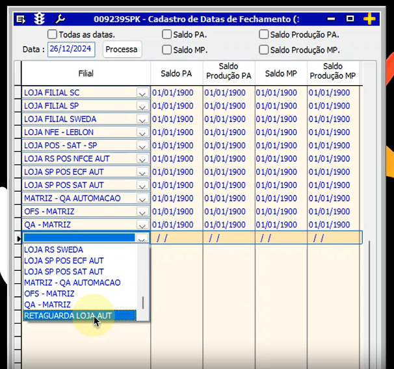Viewport: 394px width, 369px height.
Task: Choose OFS - MATRIZ from dropdown list
Action: (x=80, y=294)
